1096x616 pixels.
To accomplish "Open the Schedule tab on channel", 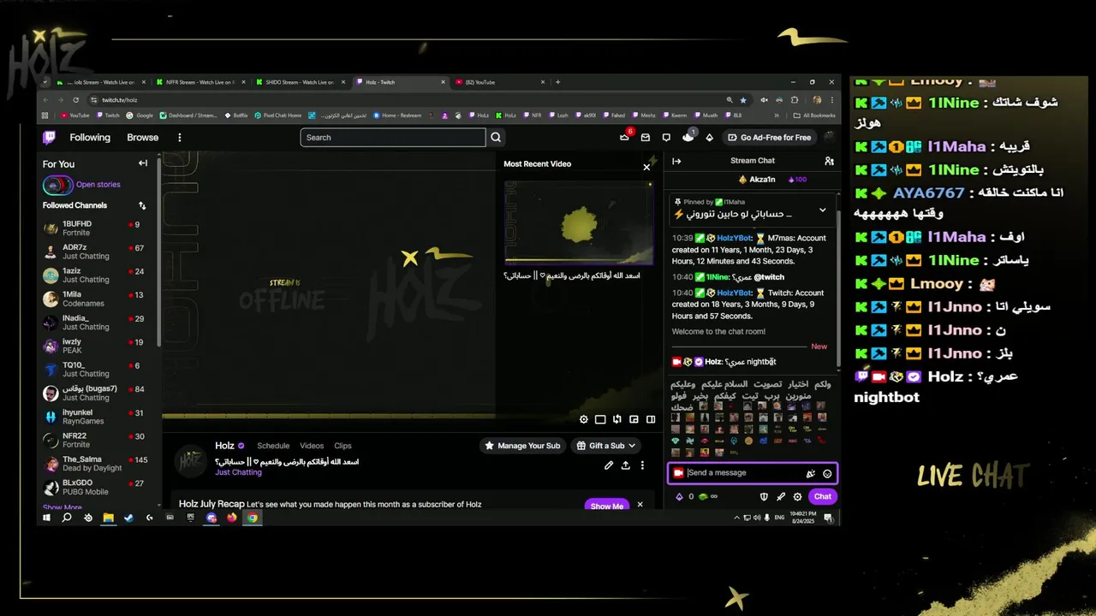I will coord(273,446).
